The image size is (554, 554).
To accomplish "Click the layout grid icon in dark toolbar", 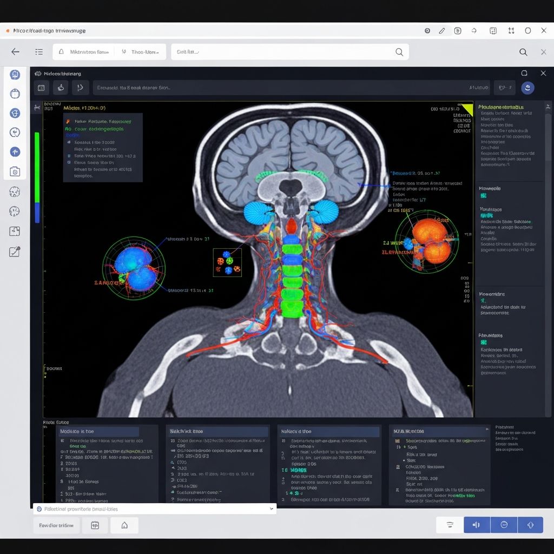I will coord(42,88).
